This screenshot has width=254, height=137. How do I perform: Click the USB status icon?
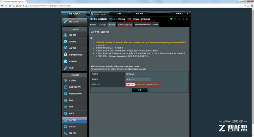[183, 19]
